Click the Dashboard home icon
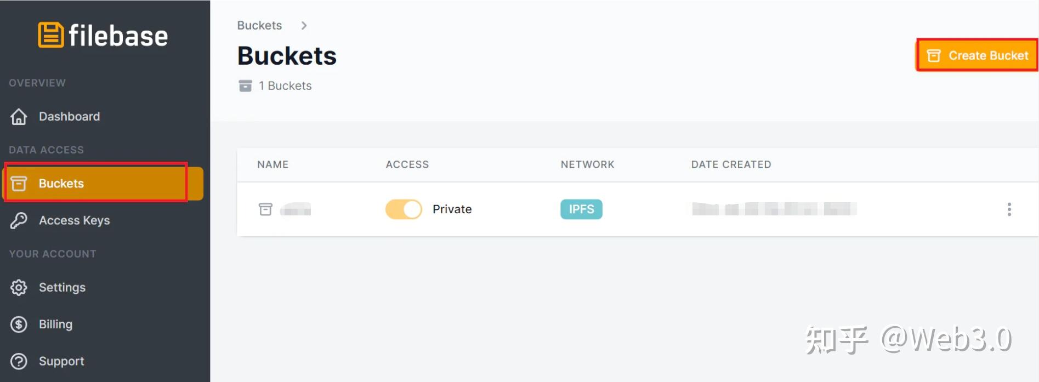The height and width of the screenshot is (382, 1039). point(19,117)
